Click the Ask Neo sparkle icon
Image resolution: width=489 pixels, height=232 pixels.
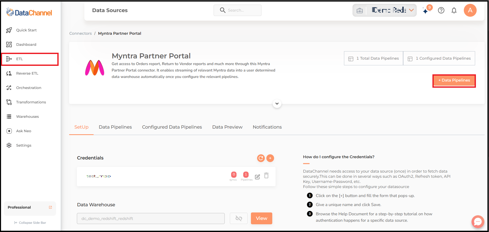click(9, 131)
